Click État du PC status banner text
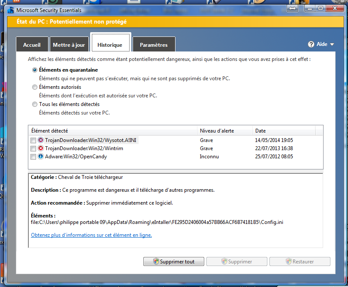Image resolution: width=348 pixels, height=287 pixels. [x=72, y=21]
